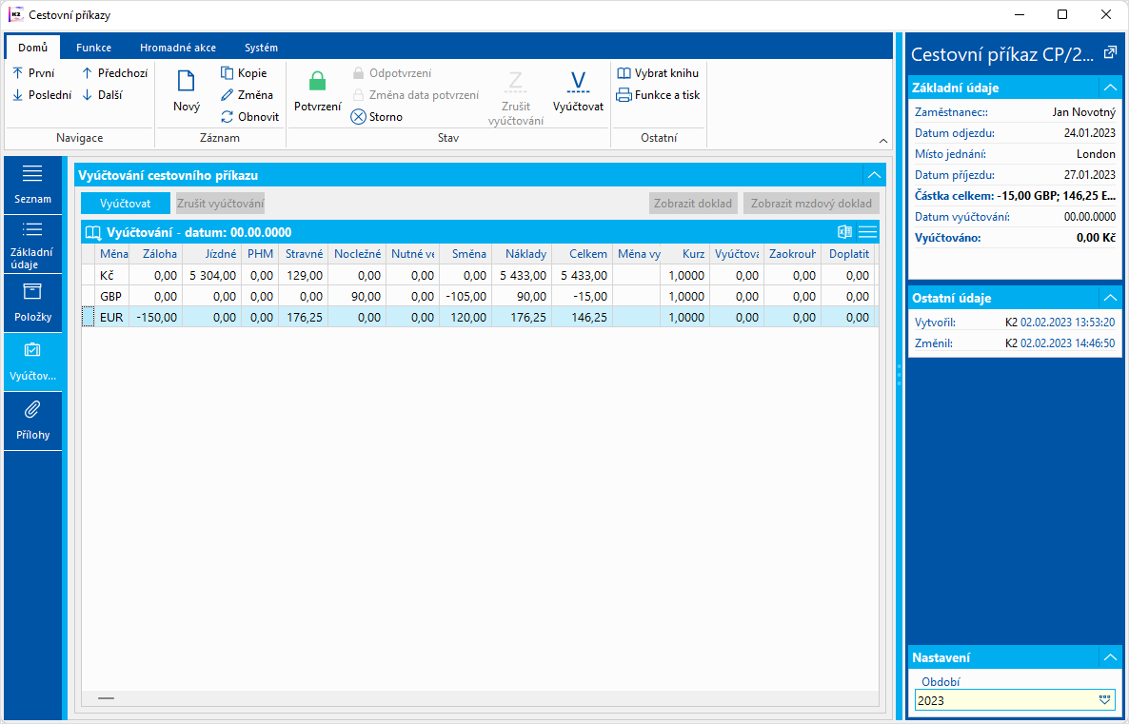
Task: Open the Období 2023 dropdown
Action: coord(1105,700)
